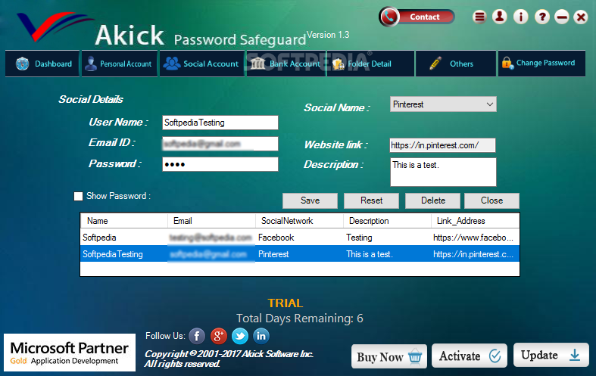Click the checkmark icon on Activate
The image size is (596, 376).
click(495, 356)
